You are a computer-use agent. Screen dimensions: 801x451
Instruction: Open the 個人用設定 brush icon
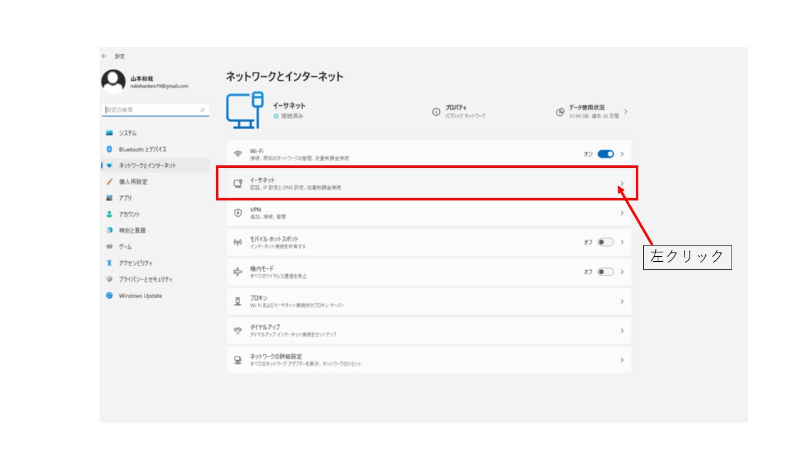110,182
